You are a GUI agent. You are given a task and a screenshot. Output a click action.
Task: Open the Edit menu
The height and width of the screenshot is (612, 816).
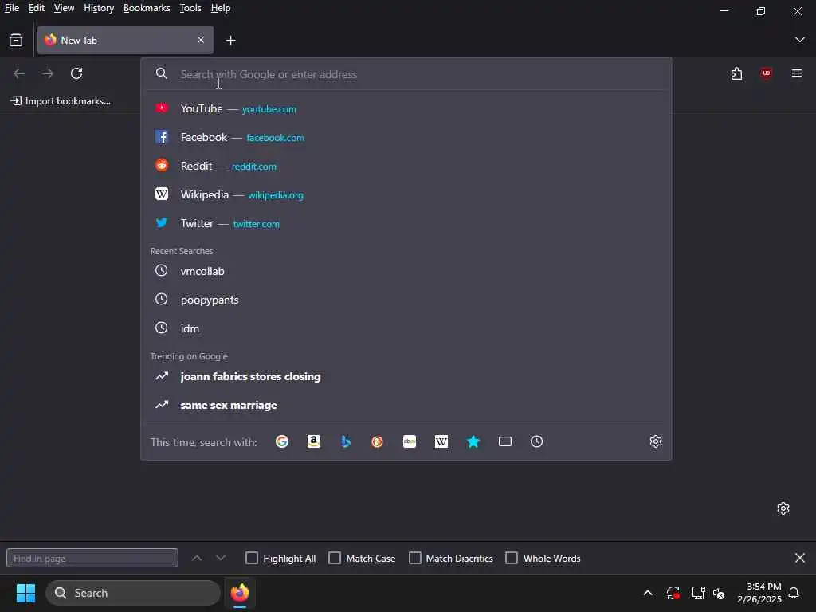[37, 8]
